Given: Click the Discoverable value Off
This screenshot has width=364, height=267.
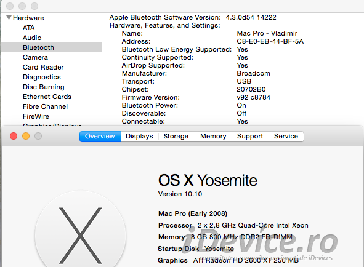Looking at the screenshot, I should (241, 113).
